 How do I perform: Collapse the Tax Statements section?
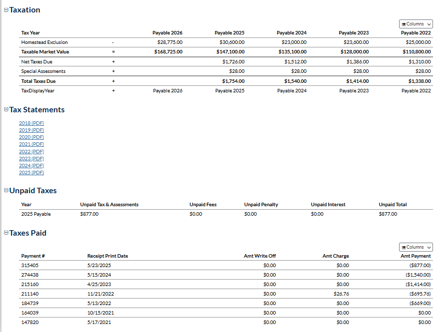tap(6, 110)
